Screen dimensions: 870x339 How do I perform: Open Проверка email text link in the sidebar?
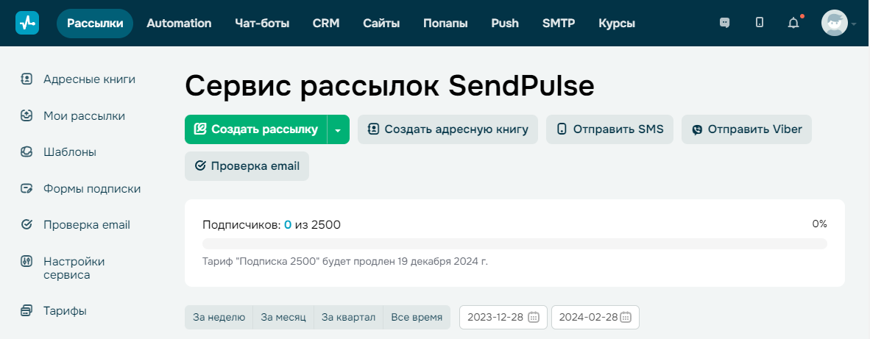click(x=87, y=225)
